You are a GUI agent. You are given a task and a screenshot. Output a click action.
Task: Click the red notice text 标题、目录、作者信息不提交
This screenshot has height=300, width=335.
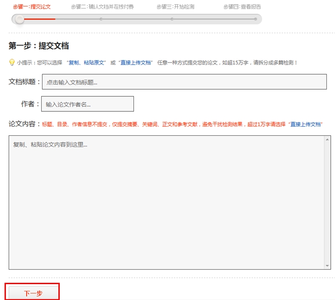(75, 124)
